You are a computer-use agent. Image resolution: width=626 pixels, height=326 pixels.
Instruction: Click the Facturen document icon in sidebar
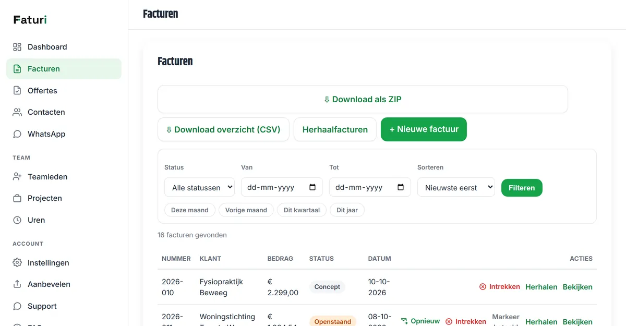point(17,69)
